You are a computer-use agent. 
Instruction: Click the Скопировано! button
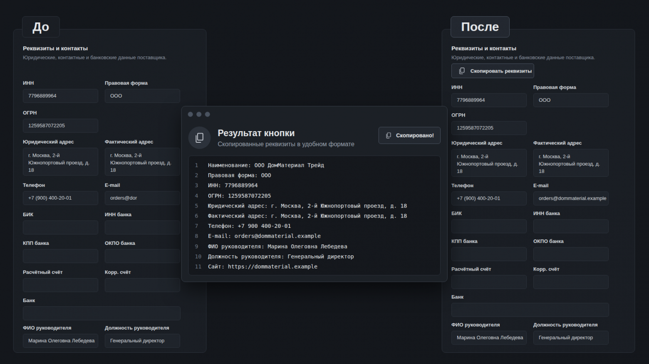coord(409,135)
